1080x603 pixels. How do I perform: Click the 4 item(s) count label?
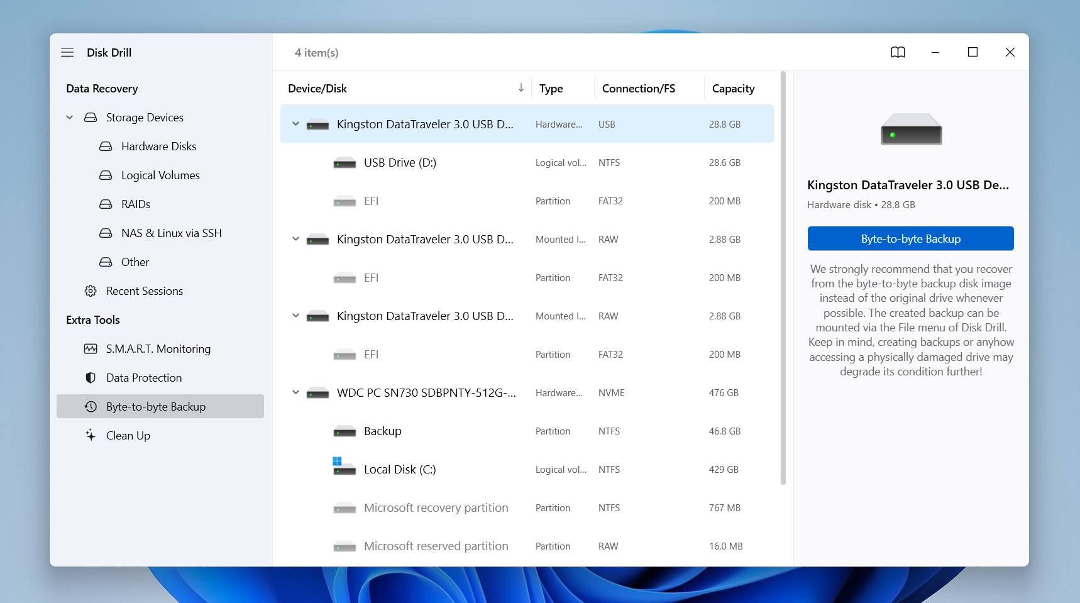(316, 53)
